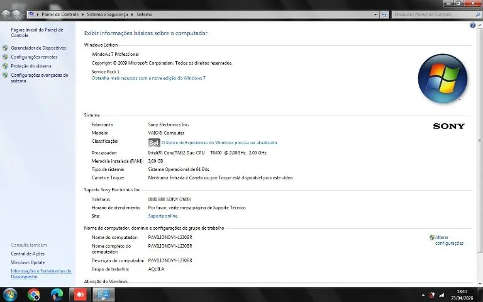The width and height of the screenshot is (483, 302).
Task: Select Nenhuma Entrada à Caneta ou por Toque text
Action: coord(221,178)
